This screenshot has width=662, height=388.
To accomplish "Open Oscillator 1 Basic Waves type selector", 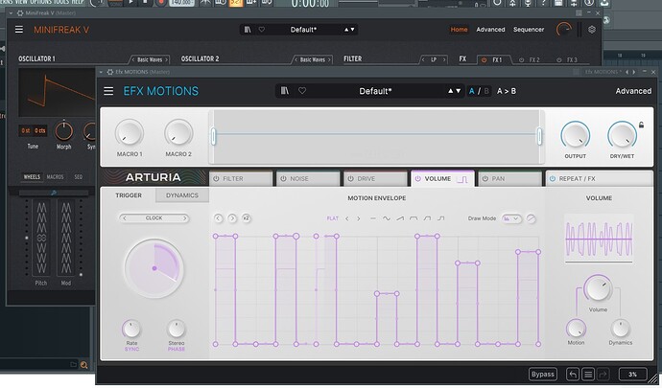I will [x=150, y=59].
